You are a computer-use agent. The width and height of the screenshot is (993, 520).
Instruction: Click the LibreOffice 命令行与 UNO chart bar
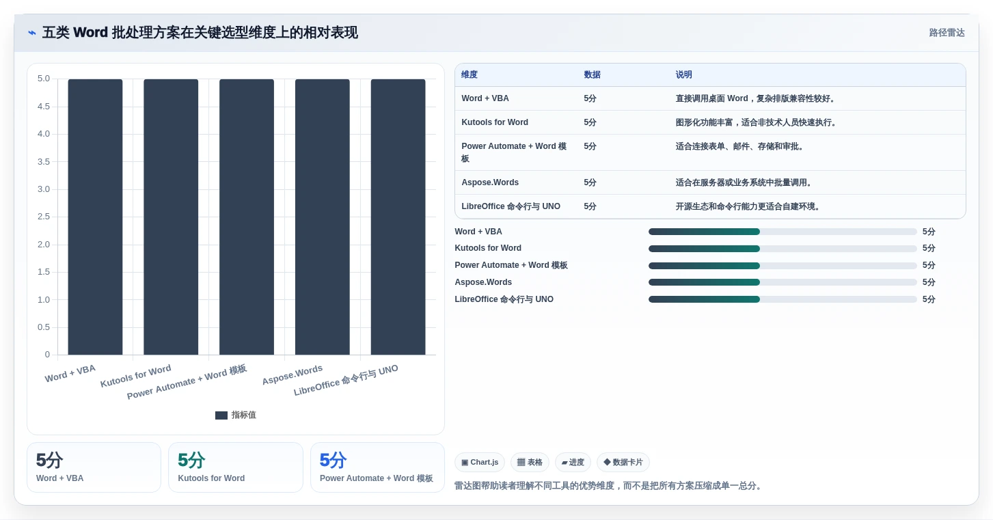point(398,217)
